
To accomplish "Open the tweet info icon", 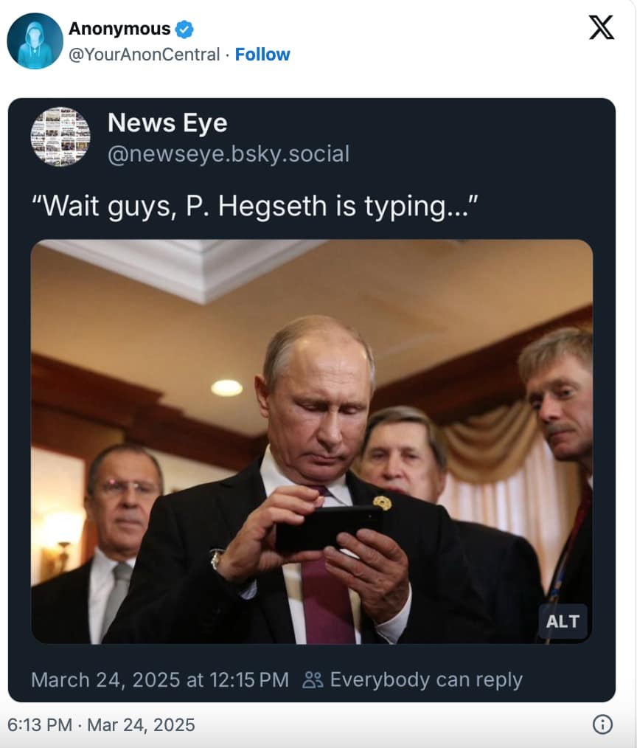I will click(602, 724).
